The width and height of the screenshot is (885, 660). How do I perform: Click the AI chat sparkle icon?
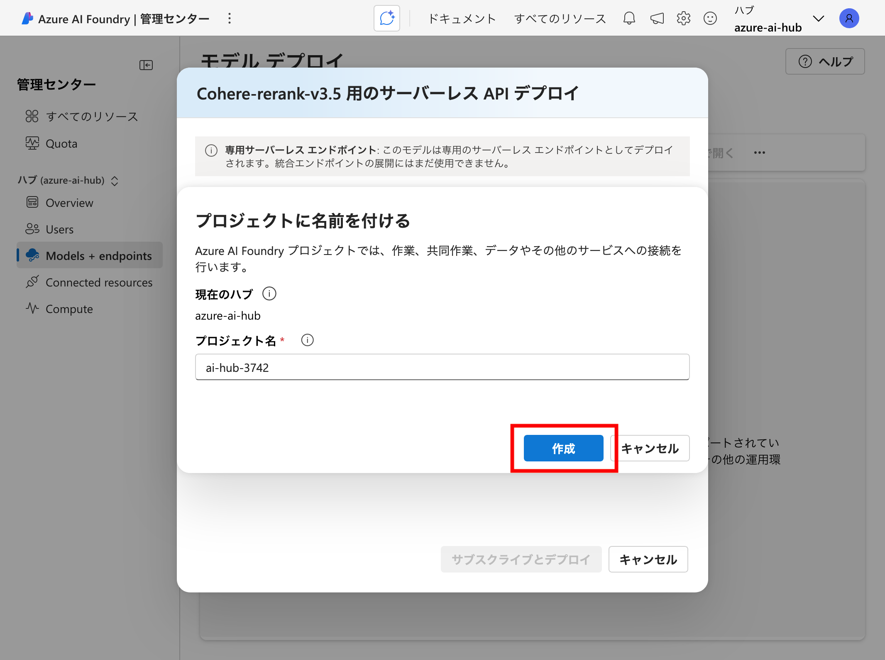[386, 18]
